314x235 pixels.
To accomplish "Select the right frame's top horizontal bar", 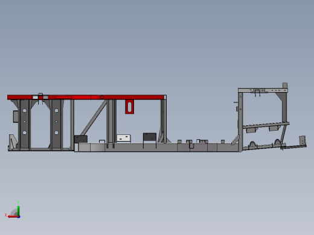I will point(263,90).
